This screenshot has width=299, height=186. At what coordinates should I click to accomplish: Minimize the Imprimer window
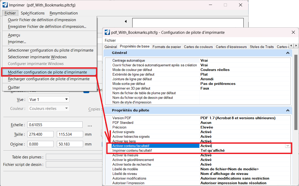click(210, 5)
